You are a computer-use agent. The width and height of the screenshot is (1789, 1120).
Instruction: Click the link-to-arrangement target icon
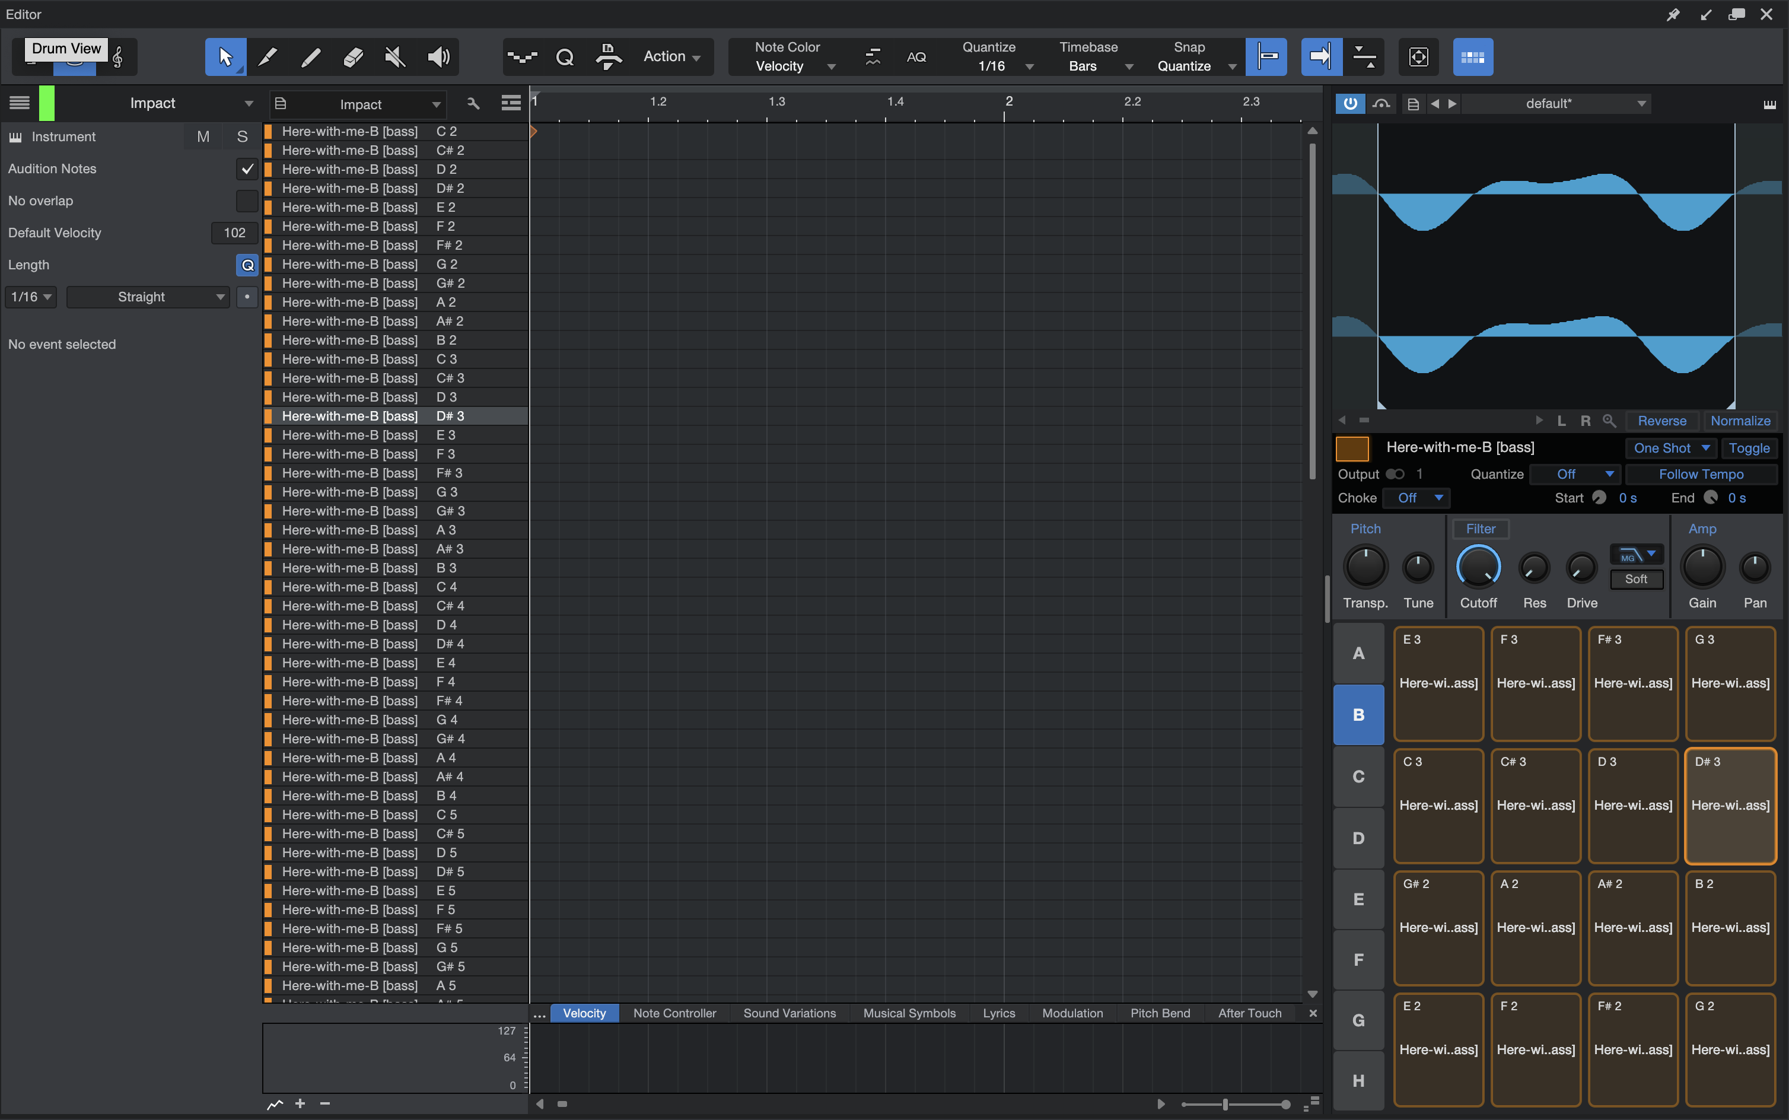pos(1418,56)
